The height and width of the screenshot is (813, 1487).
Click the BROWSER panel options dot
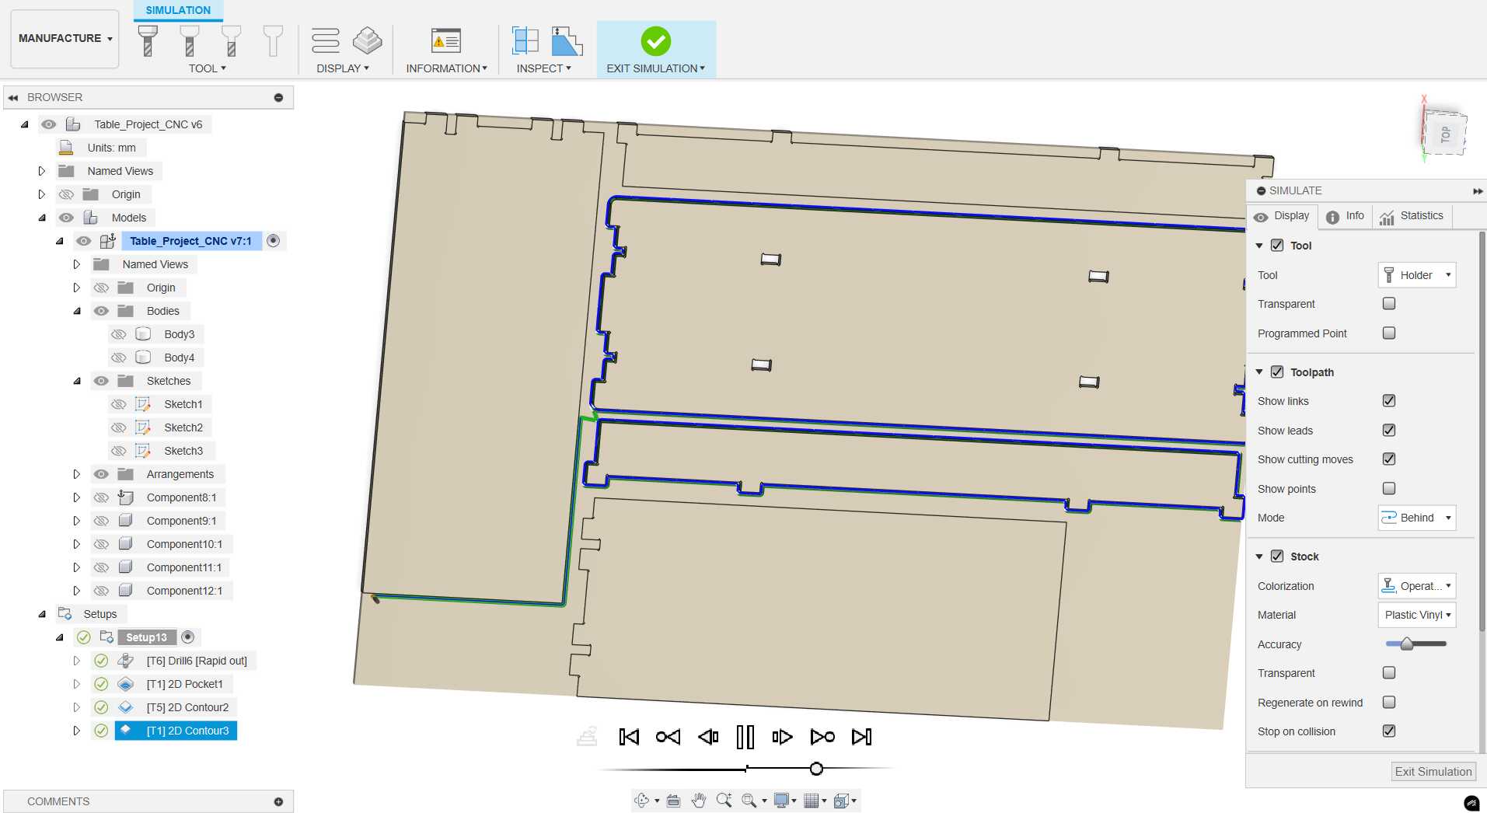click(278, 97)
